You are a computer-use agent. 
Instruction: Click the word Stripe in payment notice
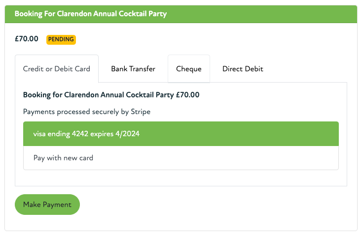[x=141, y=112]
